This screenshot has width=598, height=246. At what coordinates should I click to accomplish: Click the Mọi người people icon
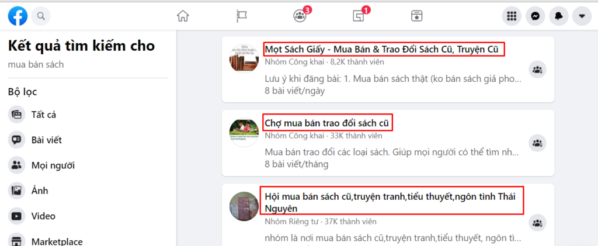(16, 165)
